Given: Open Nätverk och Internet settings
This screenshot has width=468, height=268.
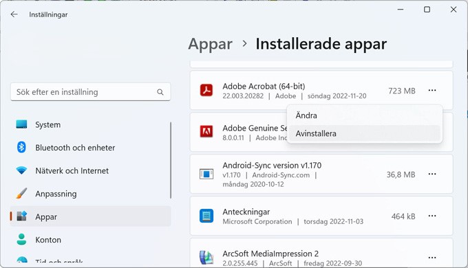Looking at the screenshot, I should point(90,170).
